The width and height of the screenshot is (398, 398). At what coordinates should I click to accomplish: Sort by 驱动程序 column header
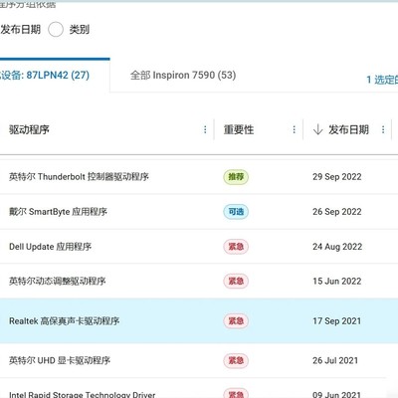tap(29, 129)
